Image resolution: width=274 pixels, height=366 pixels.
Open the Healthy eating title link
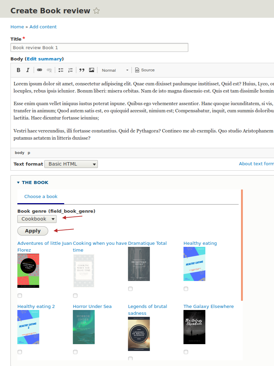point(200,243)
